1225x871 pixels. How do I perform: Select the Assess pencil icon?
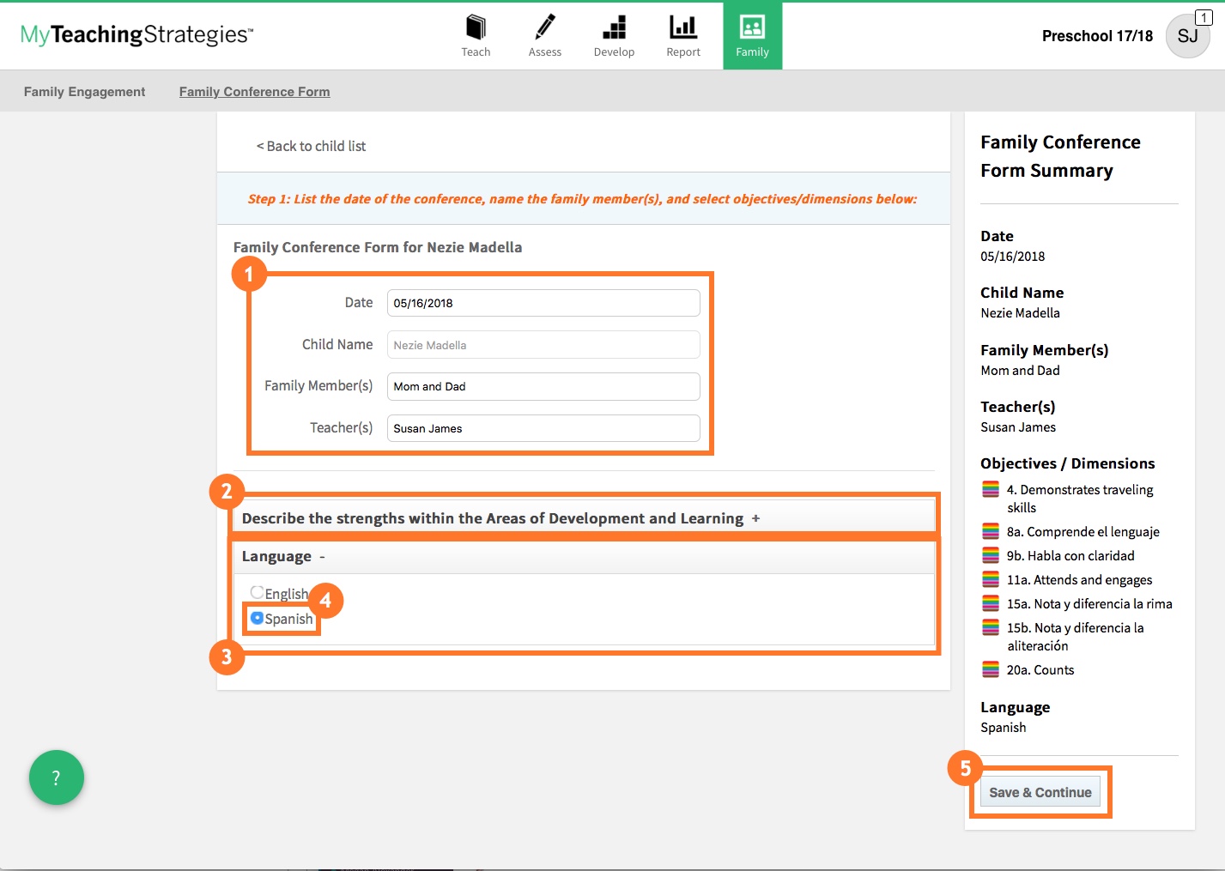(x=544, y=27)
